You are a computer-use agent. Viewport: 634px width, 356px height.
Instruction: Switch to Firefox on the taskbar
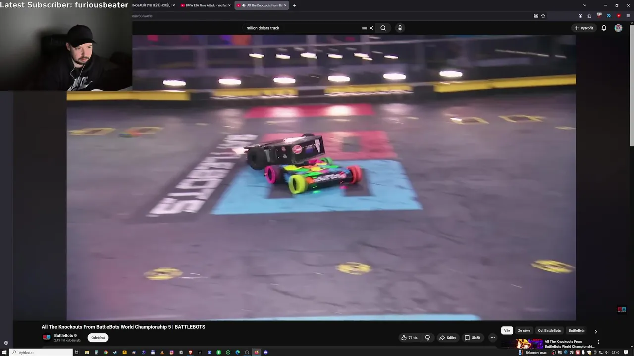click(x=256, y=352)
